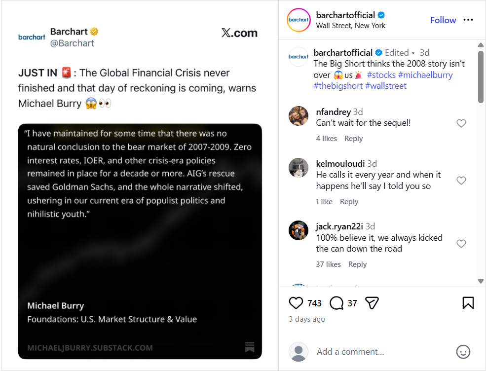Like jack.ryan22i's comment
Image resolution: width=486 pixels, height=371 pixels.
pyautogui.click(x=461, y=244)
